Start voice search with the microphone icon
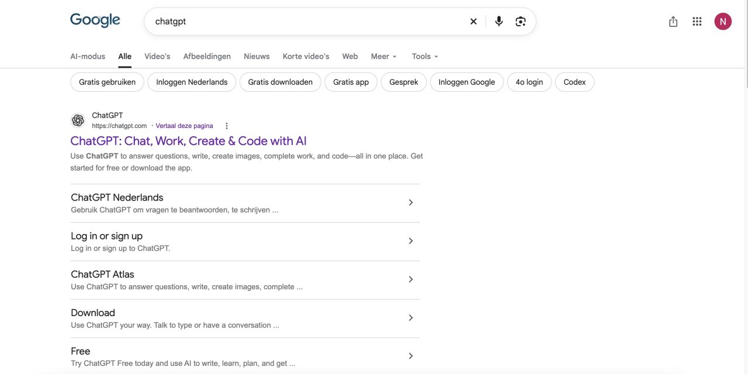The width and height of the screenshot is (748, 374). (x=498, y=22)
